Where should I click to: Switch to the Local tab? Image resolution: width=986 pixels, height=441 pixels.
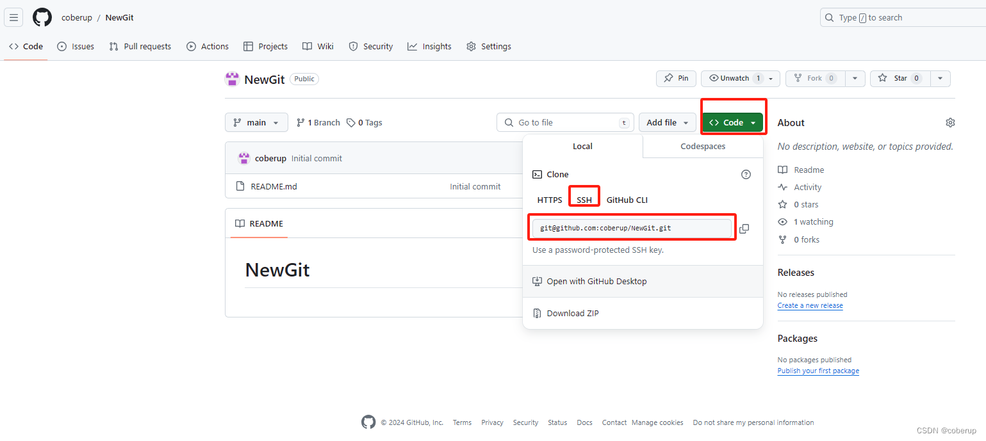582,146
